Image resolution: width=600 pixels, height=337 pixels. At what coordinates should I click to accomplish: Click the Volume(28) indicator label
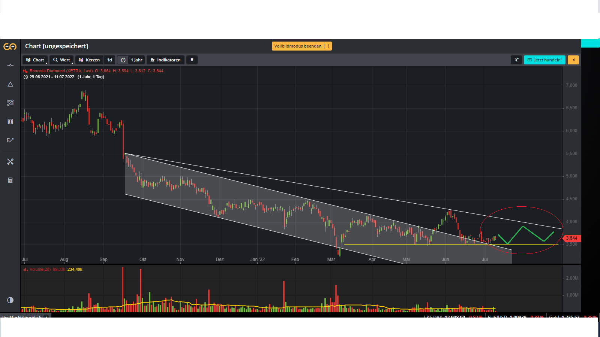[40, 269]
